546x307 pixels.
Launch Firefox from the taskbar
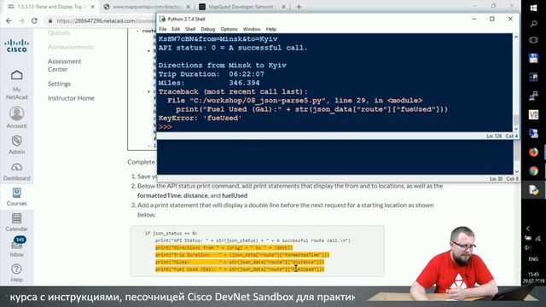pyautogui.click(x=533, y=152)
